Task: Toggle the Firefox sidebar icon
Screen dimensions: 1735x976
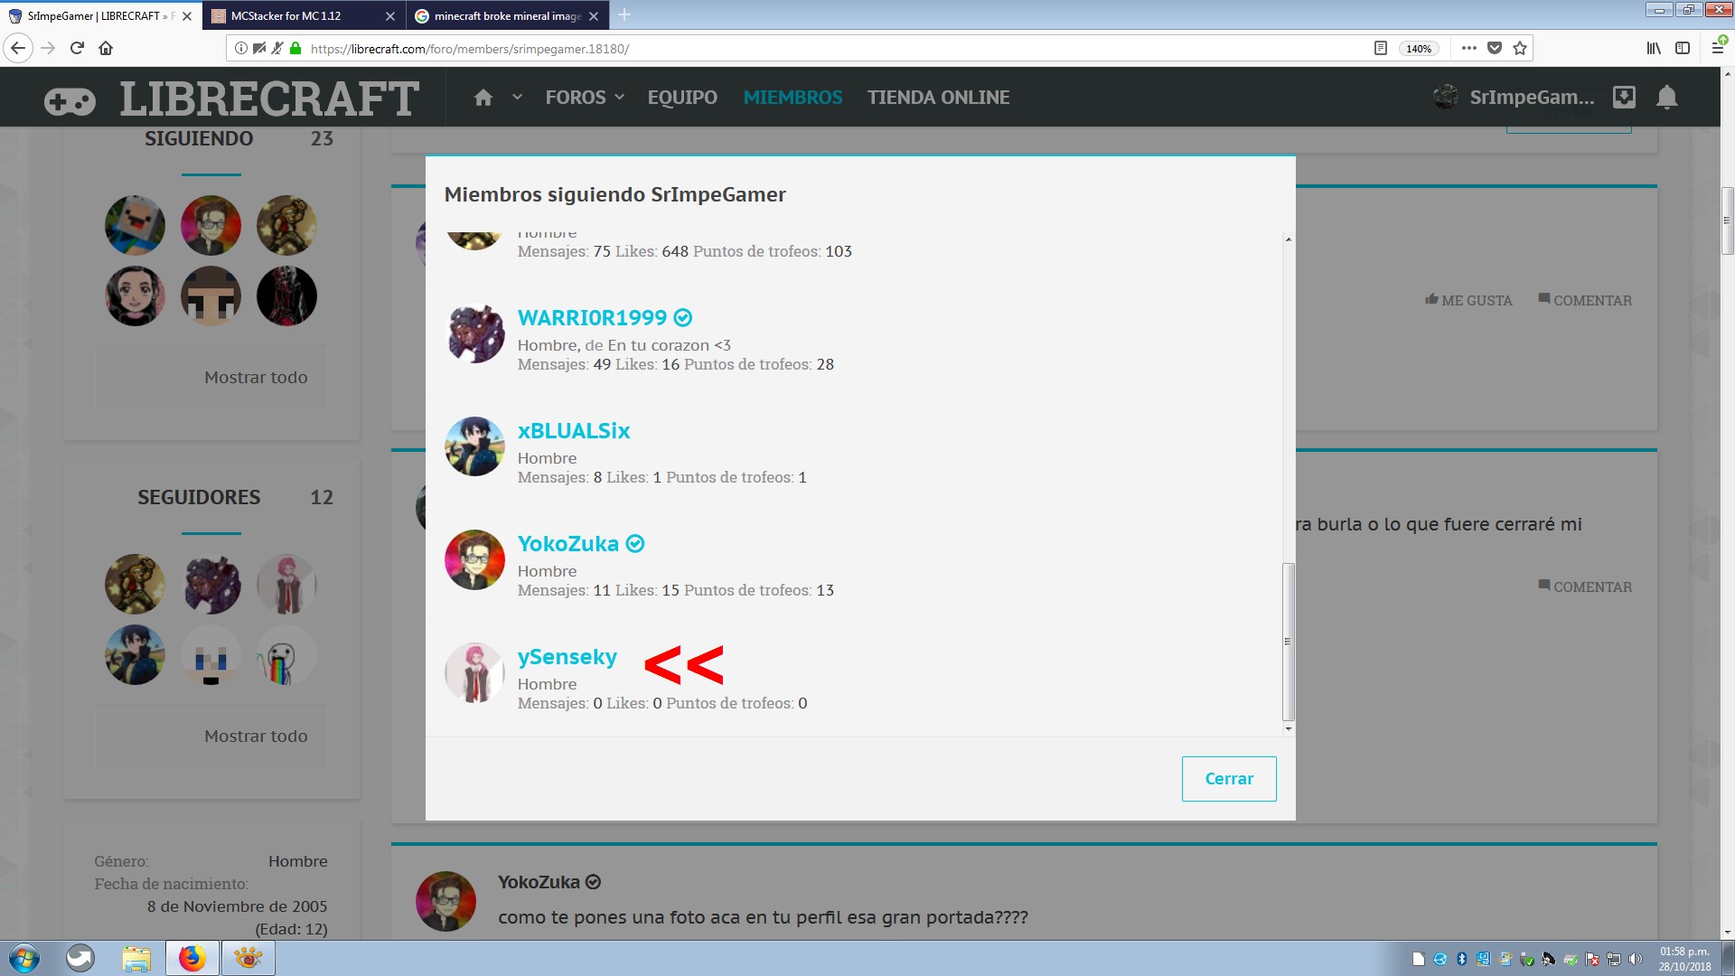Action: pyautogui.click(x=1683, y=48)
